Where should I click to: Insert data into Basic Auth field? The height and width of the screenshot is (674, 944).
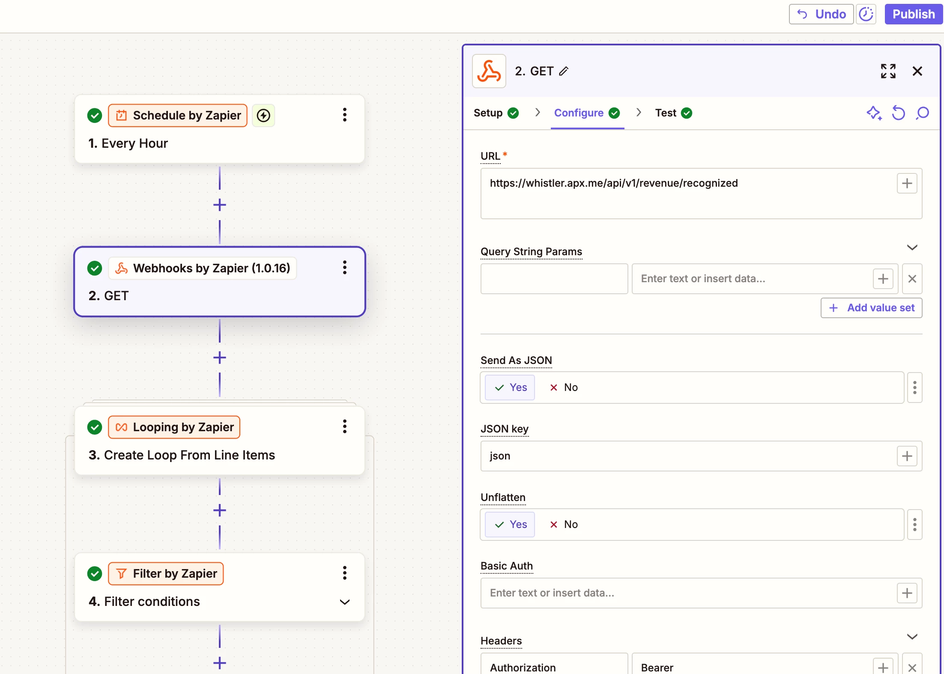pyautogui.click(x=907, y=593)
